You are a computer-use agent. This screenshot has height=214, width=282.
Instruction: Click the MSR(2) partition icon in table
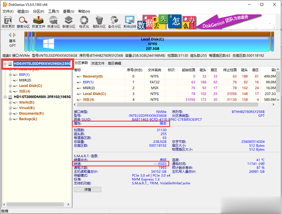[79, 88]
